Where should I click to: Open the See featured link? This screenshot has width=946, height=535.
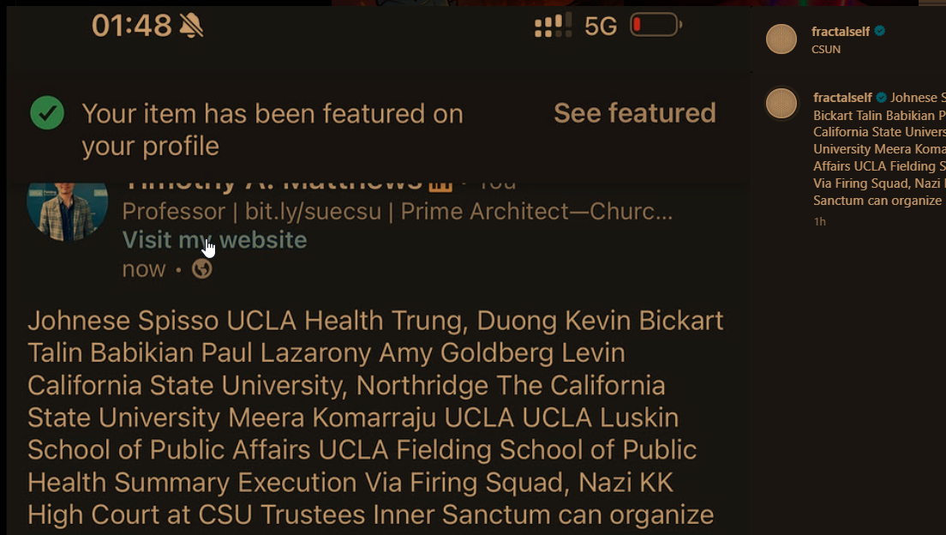pyautogui.click(x=635, y=113)
